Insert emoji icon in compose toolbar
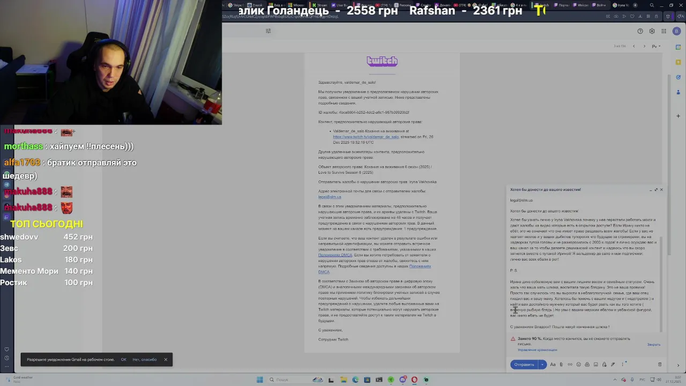 [578, 365]
